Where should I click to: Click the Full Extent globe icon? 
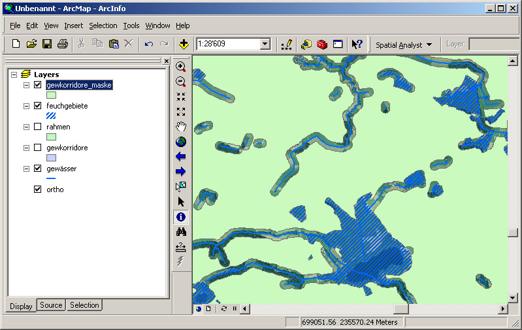pos(181,141)
